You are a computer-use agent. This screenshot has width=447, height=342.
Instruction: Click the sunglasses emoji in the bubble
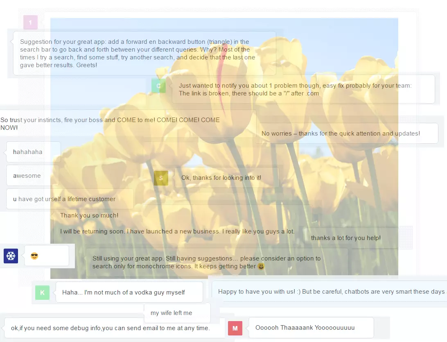tap(34, 256)
